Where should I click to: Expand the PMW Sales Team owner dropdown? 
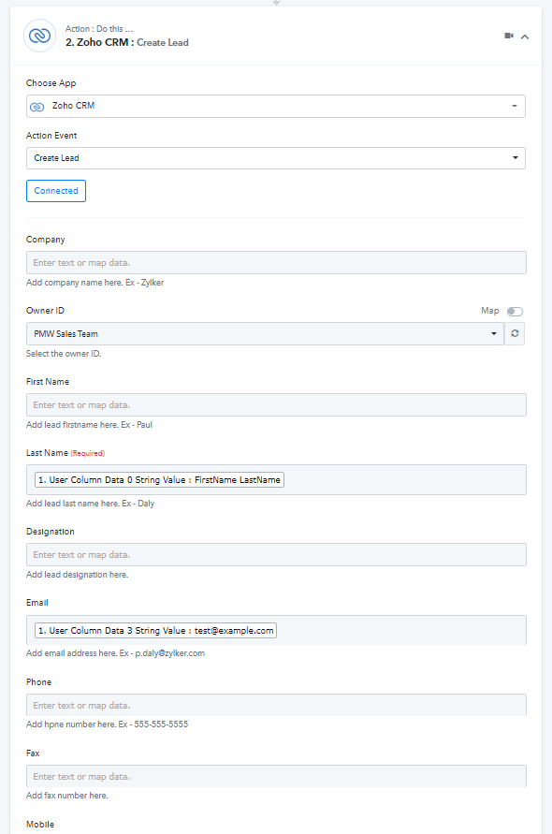point(265,333)
